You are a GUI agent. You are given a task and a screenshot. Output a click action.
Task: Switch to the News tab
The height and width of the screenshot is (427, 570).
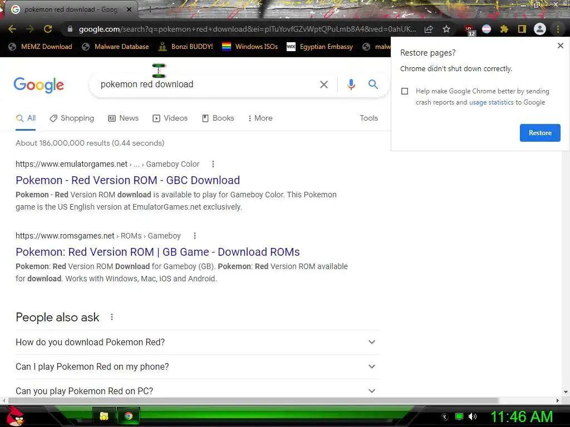[124, 118]
